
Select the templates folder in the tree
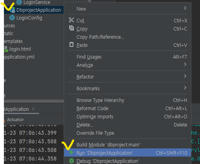click(x=13, y=41)
